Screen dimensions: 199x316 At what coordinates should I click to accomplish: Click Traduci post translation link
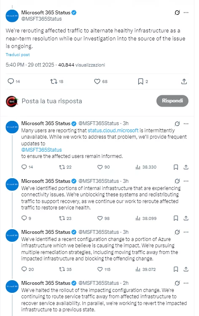pyautogui.click(x=18, y=55)
